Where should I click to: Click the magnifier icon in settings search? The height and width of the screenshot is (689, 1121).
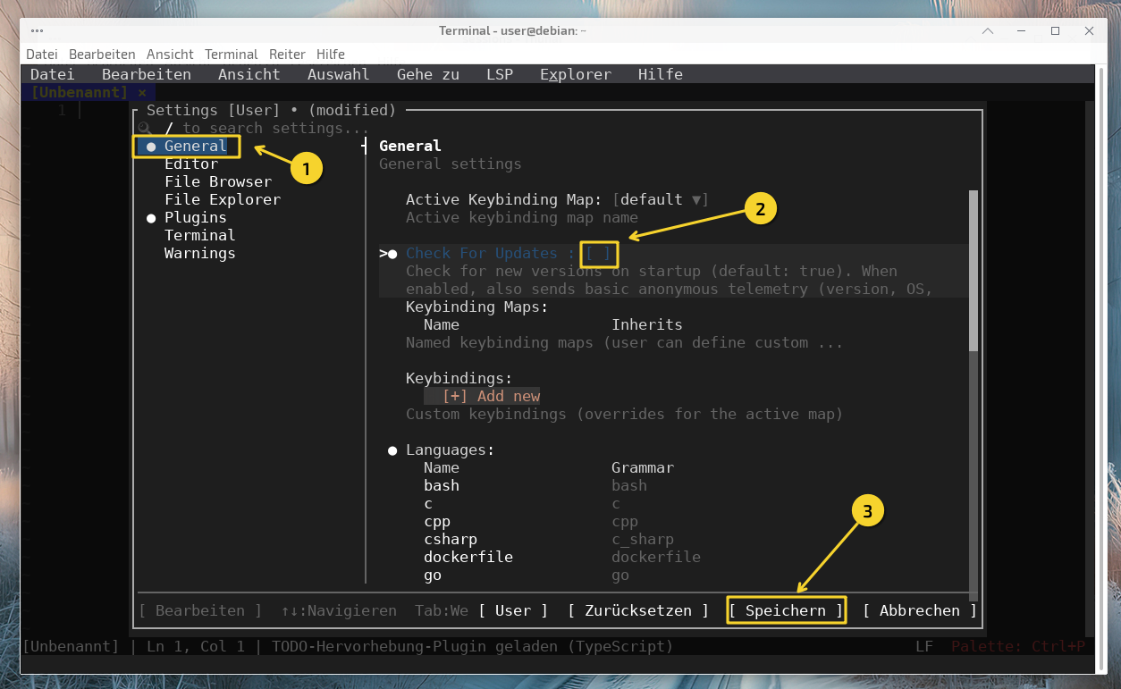click(x=145, y=129)
